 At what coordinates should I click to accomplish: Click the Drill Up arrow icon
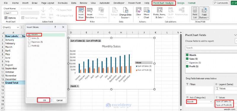pos(51,10)
